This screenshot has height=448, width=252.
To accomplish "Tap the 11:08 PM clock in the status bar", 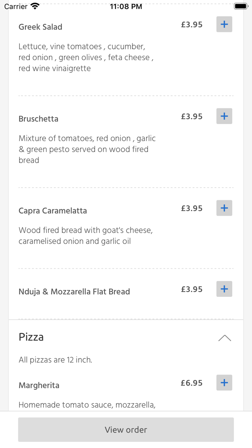I will [126, 5].
